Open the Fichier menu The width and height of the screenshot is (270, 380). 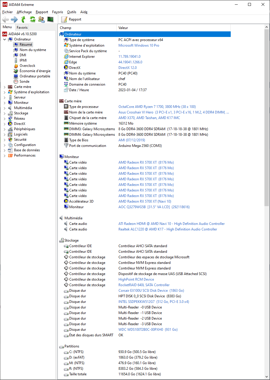(x=8, y=12)
